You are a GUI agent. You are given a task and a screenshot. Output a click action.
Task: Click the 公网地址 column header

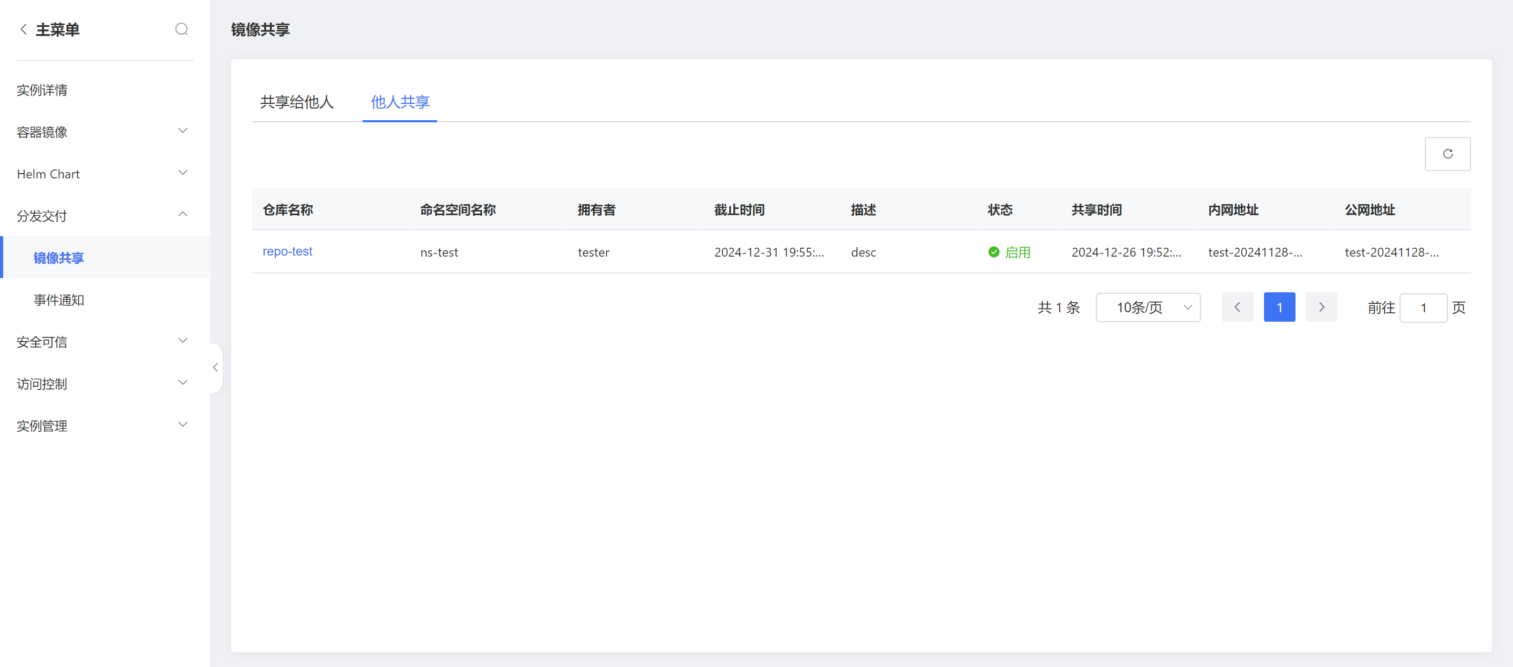[x=1370, y=209]
